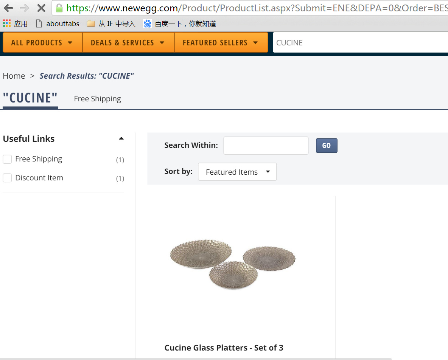Focus the Search Within text box
This screenshot has width=448, height=360.
266,146
